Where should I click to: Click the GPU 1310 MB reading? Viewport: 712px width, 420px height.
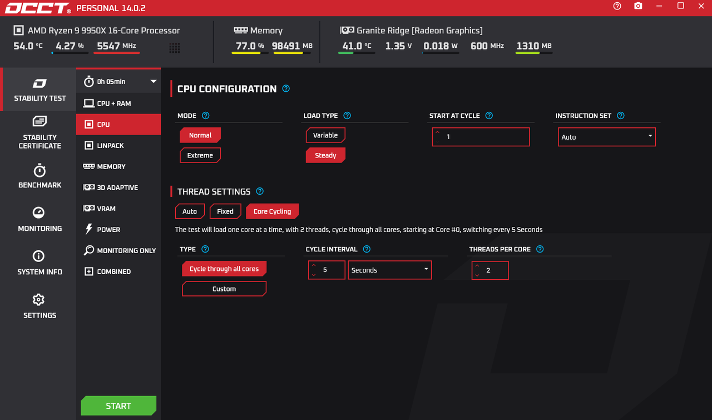click(x=534, y=46)
